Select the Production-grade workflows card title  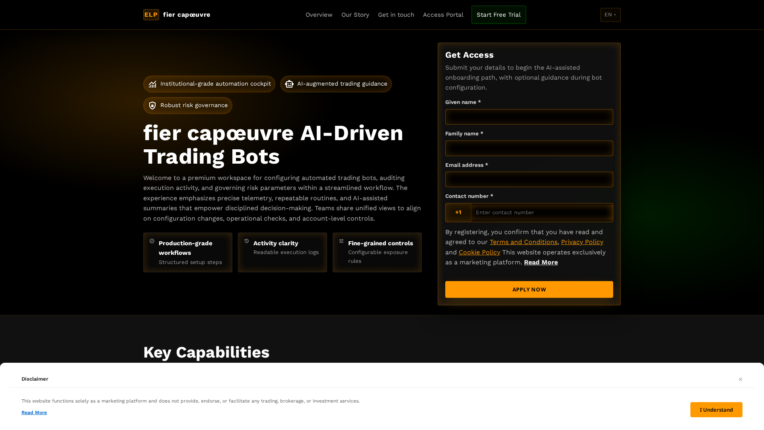[185, 248]
